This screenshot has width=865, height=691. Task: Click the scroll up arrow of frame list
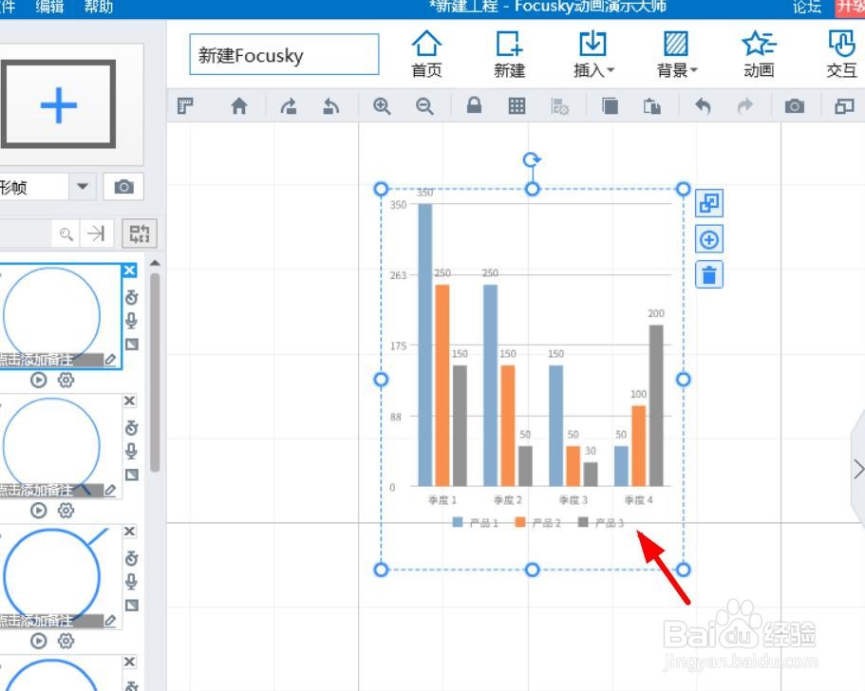[155, 263]
